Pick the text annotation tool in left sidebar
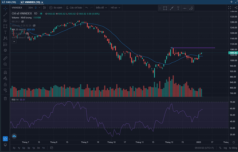This screenshot has height=152, width=238. [5, 32]
